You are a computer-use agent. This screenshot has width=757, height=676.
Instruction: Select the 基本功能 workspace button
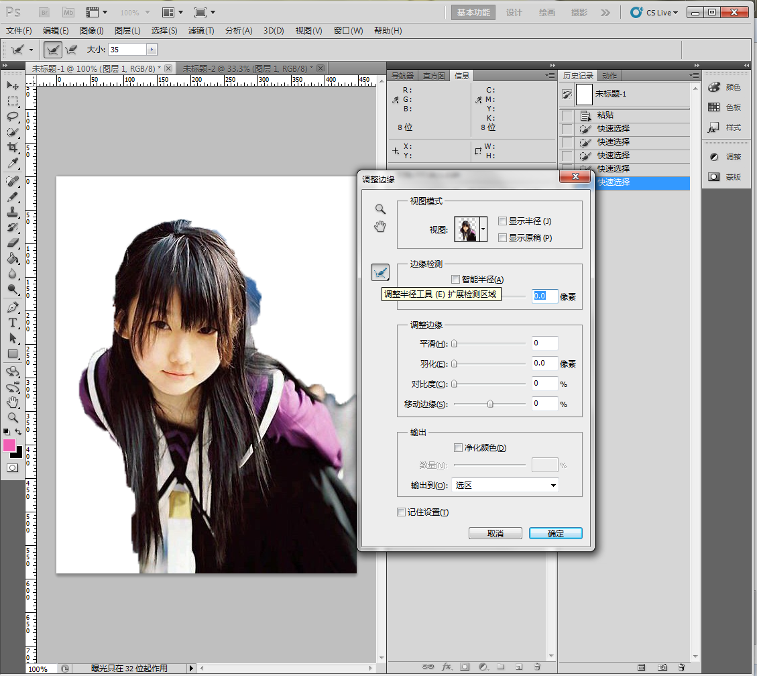tap(473, 13)
